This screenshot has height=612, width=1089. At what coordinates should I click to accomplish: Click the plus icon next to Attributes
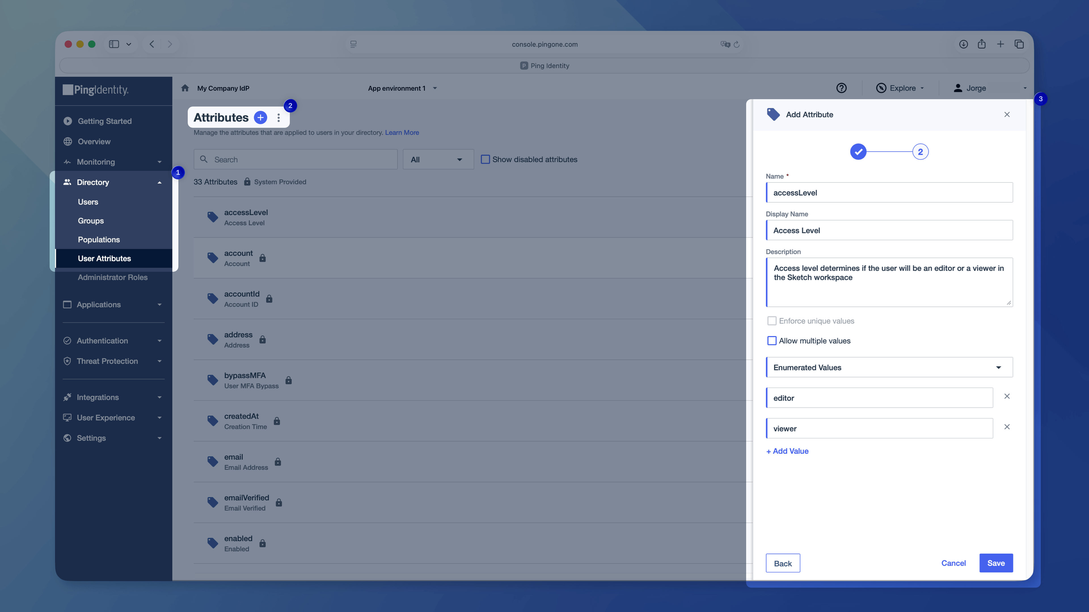(260, 117)
